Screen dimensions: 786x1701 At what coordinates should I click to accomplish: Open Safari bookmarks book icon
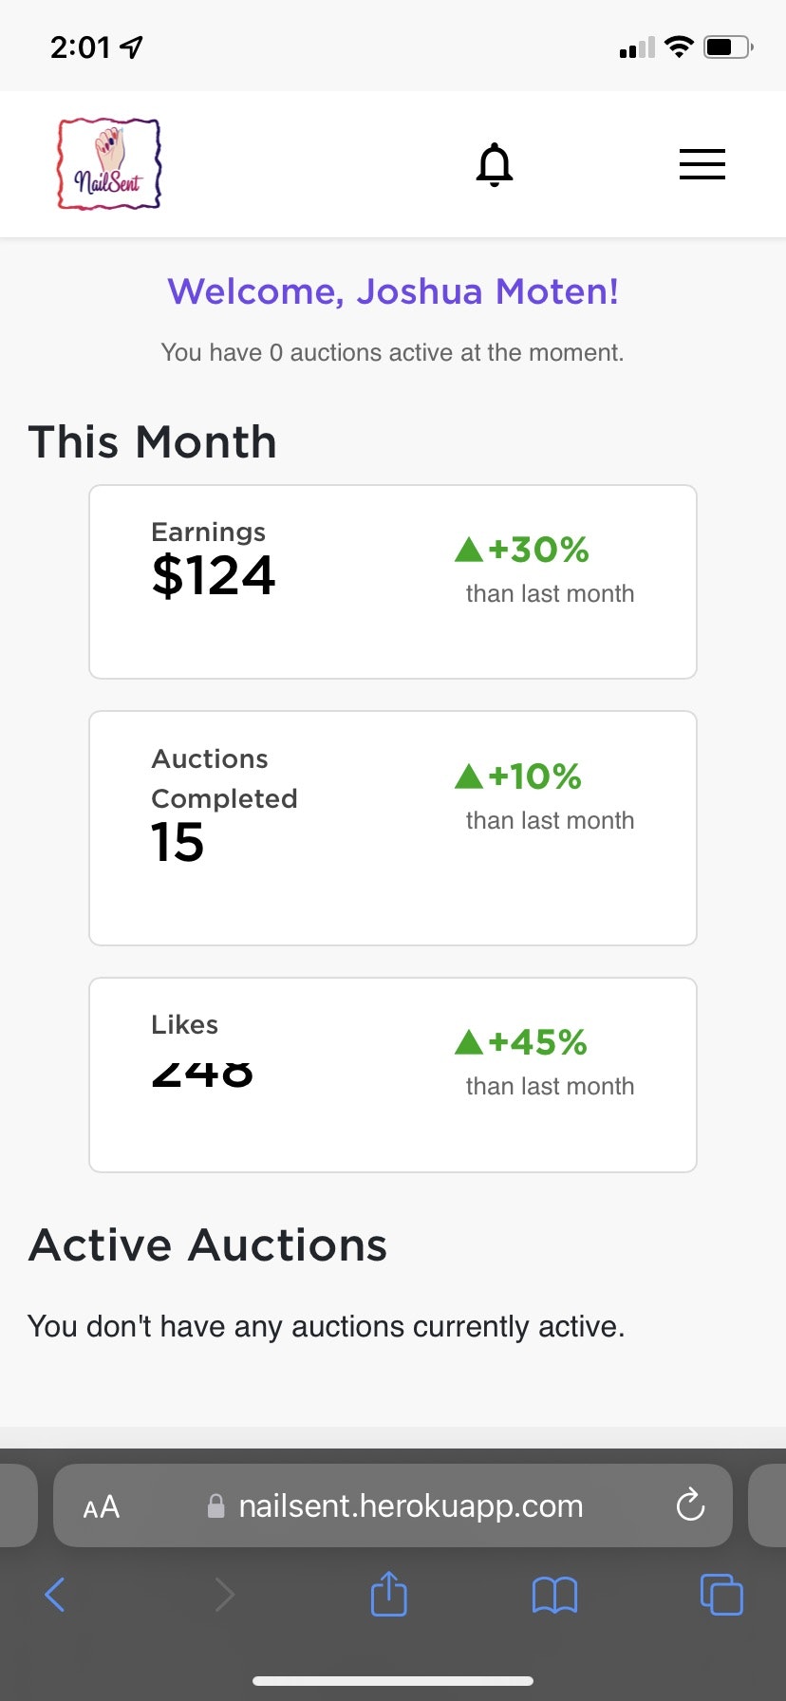pos(555,1595)
